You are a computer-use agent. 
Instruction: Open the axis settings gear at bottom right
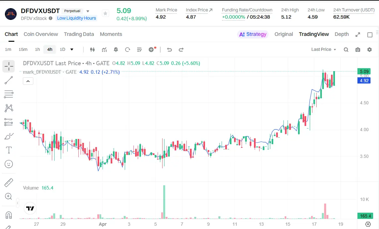click(368, 224)
